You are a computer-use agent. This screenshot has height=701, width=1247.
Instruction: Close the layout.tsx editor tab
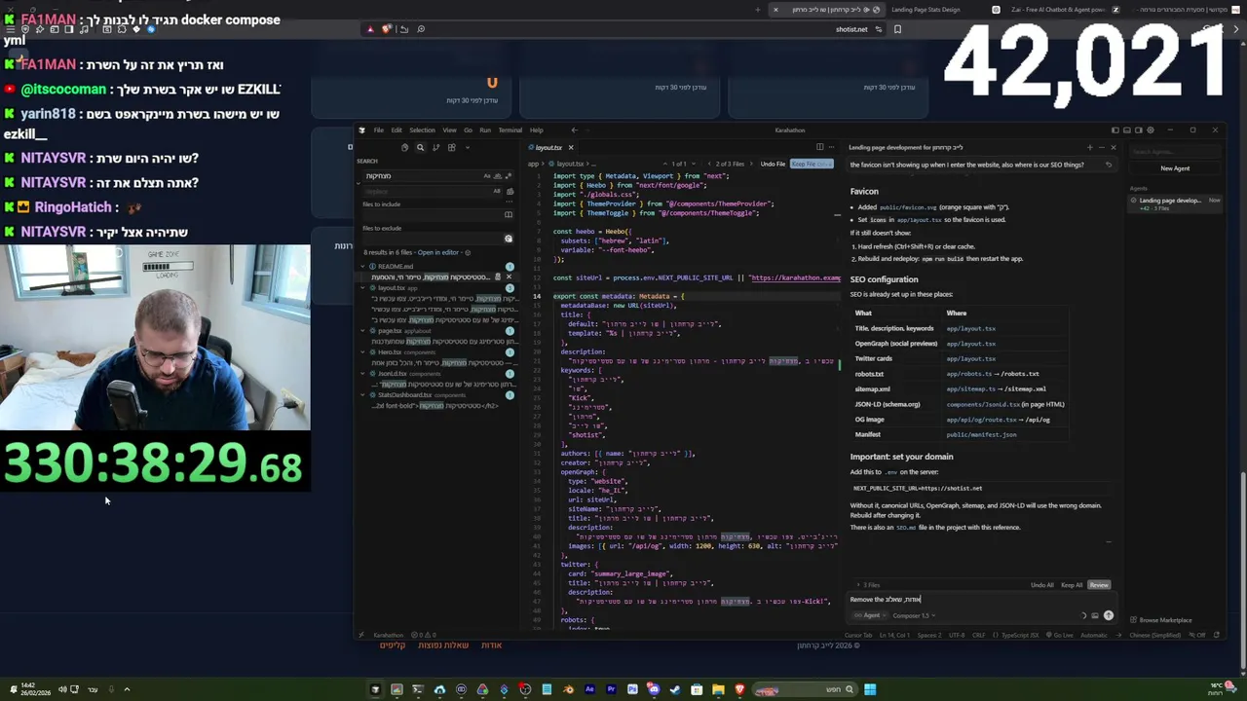coord(571,147)
